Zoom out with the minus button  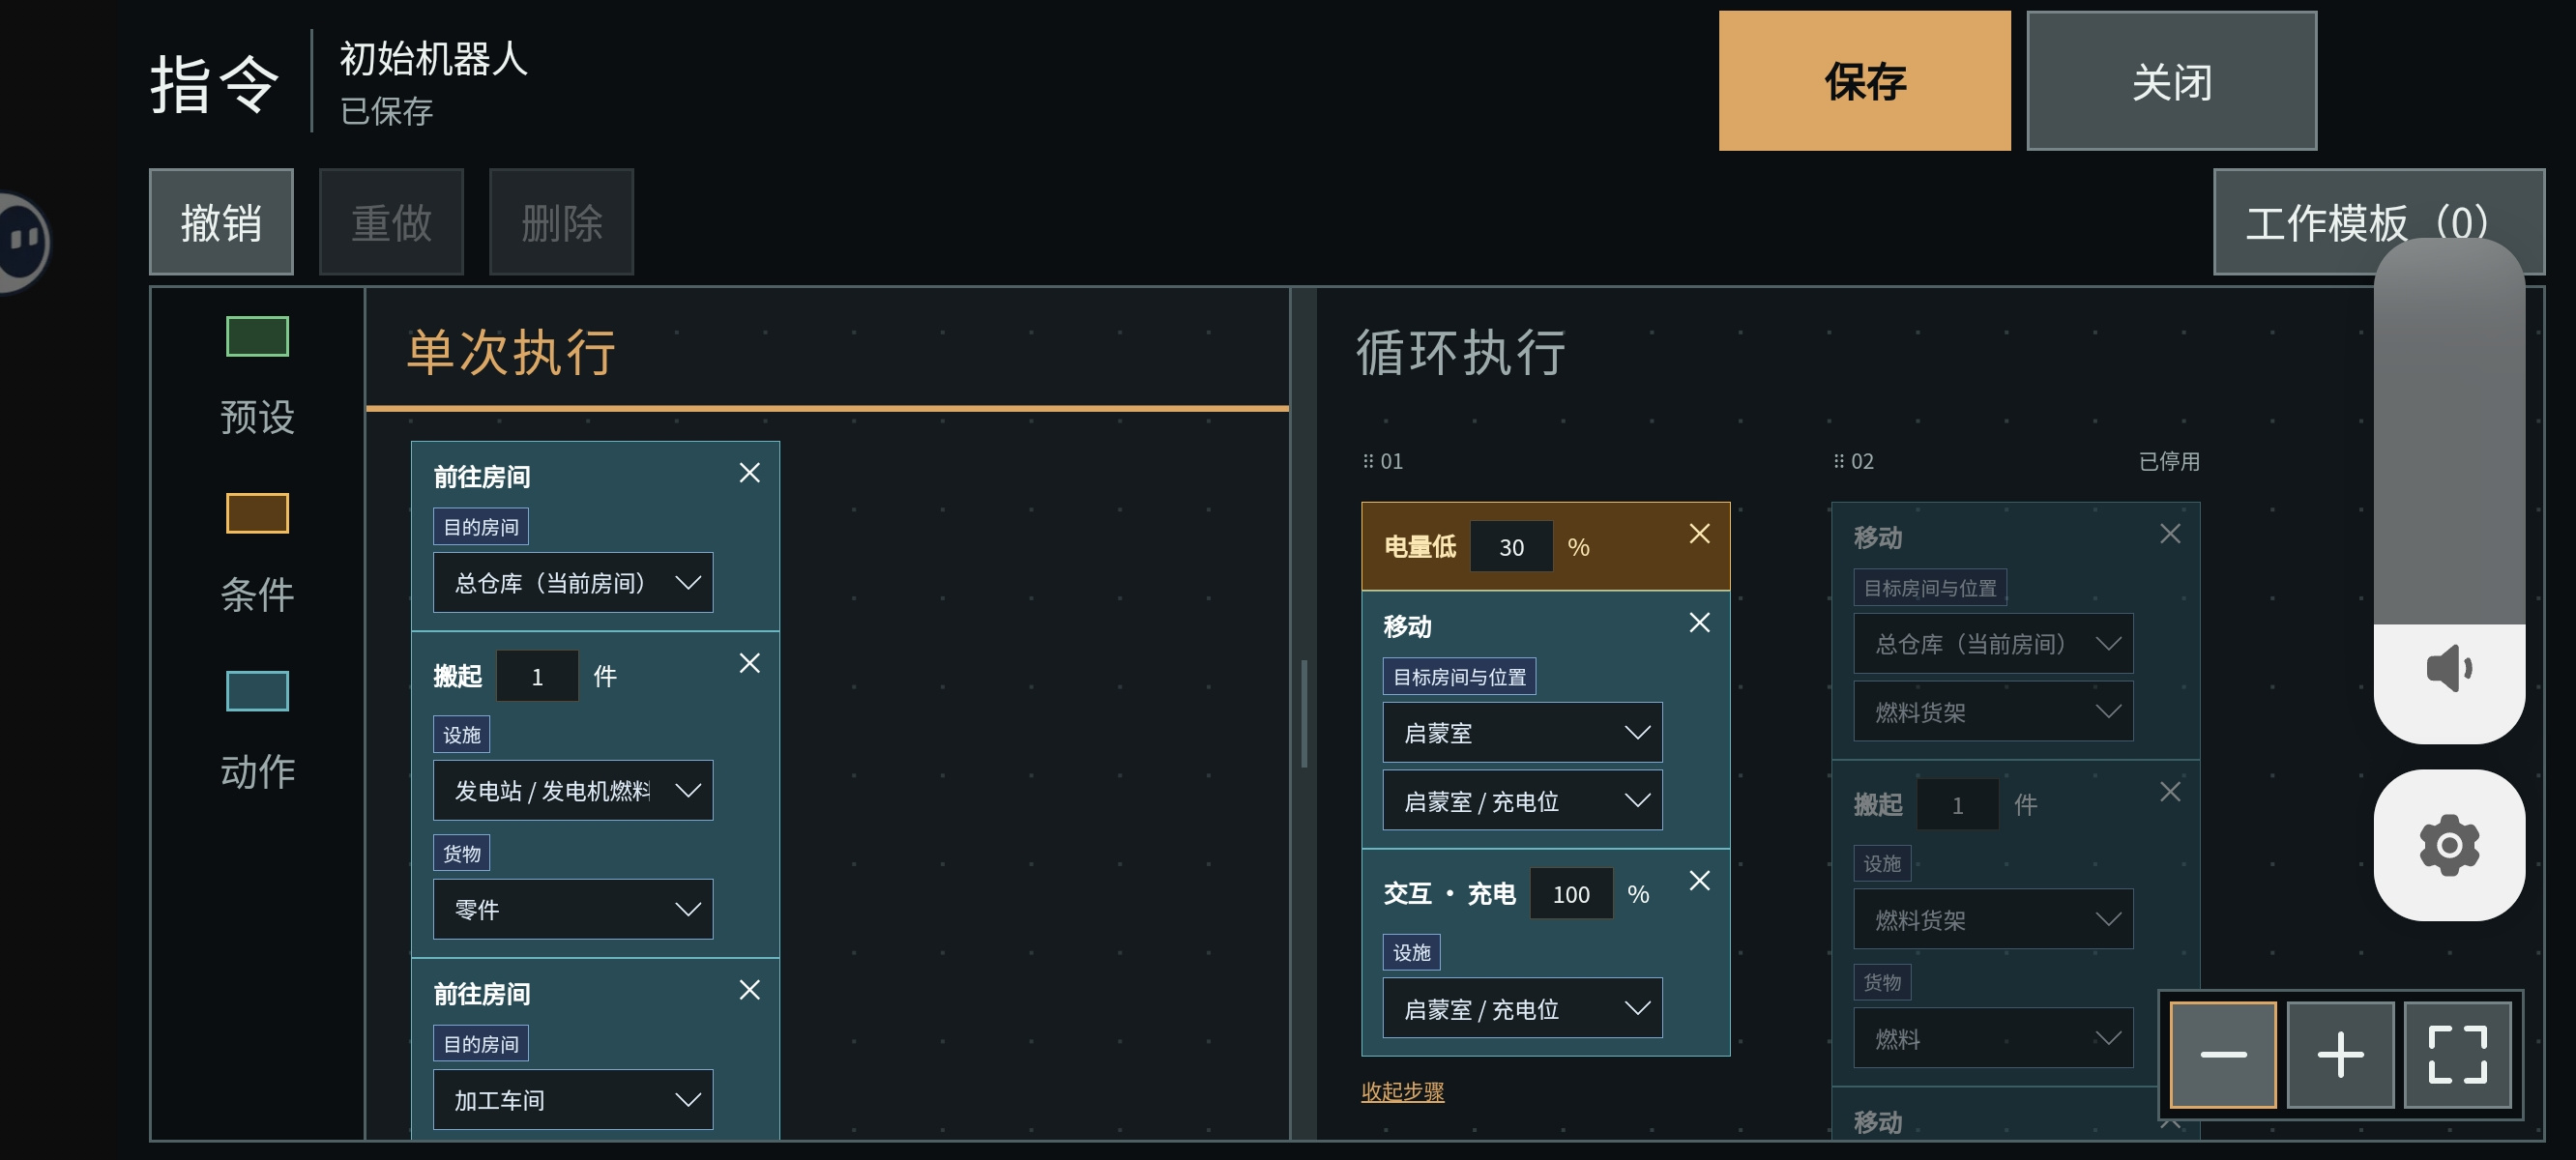[2222, 1054]
